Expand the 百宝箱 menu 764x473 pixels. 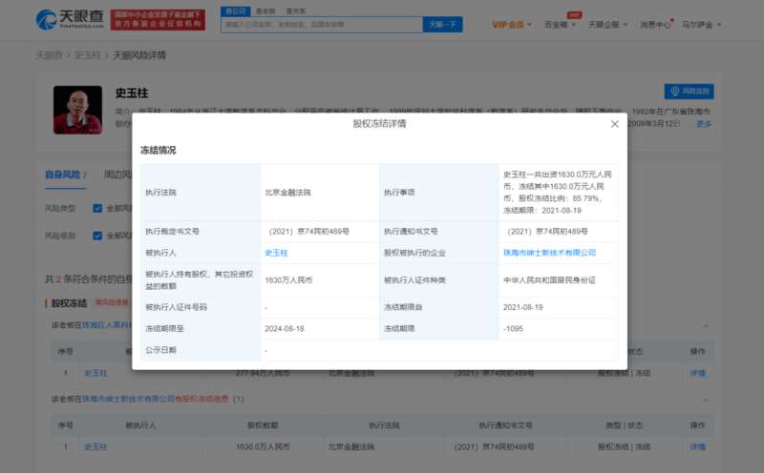coord(560,25)
